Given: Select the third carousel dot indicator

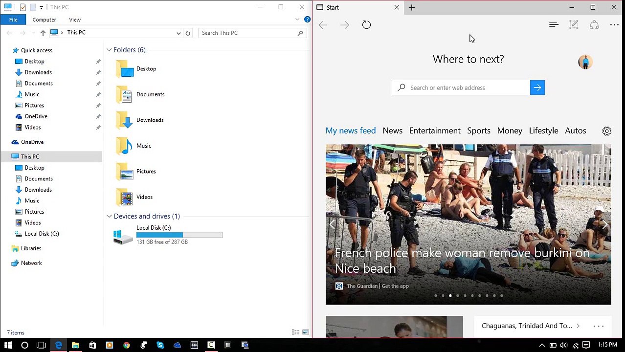Looking at the screenshot, I should pyautogui.click(x=450, y=295).
